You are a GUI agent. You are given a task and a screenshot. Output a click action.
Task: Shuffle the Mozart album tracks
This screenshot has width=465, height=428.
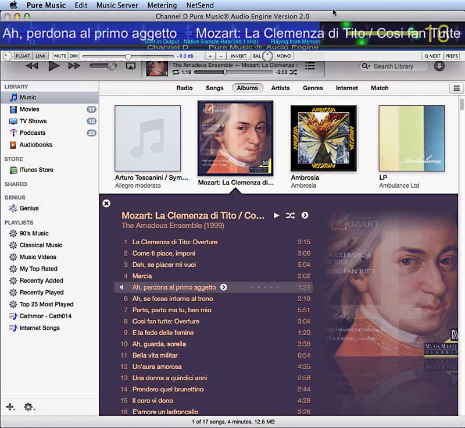[290, 216]
